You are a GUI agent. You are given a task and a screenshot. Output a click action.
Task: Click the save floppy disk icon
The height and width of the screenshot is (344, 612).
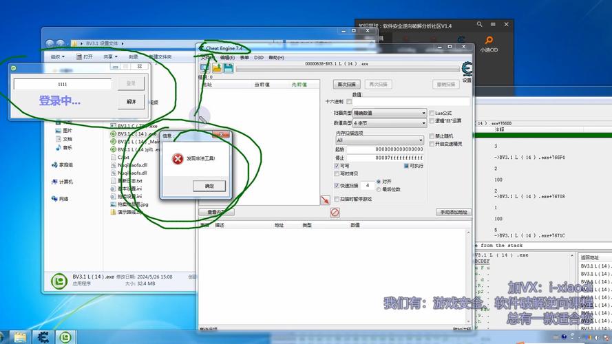[227, 68]
